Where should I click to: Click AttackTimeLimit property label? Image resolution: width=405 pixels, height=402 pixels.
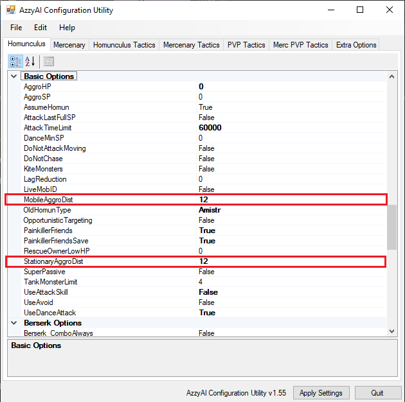click(x=48, y=128)
